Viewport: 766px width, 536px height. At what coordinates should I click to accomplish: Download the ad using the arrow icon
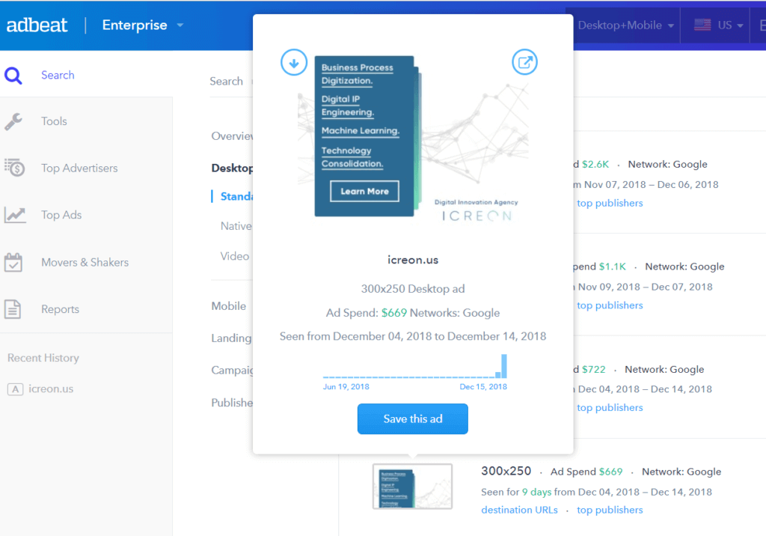point(294,63)
